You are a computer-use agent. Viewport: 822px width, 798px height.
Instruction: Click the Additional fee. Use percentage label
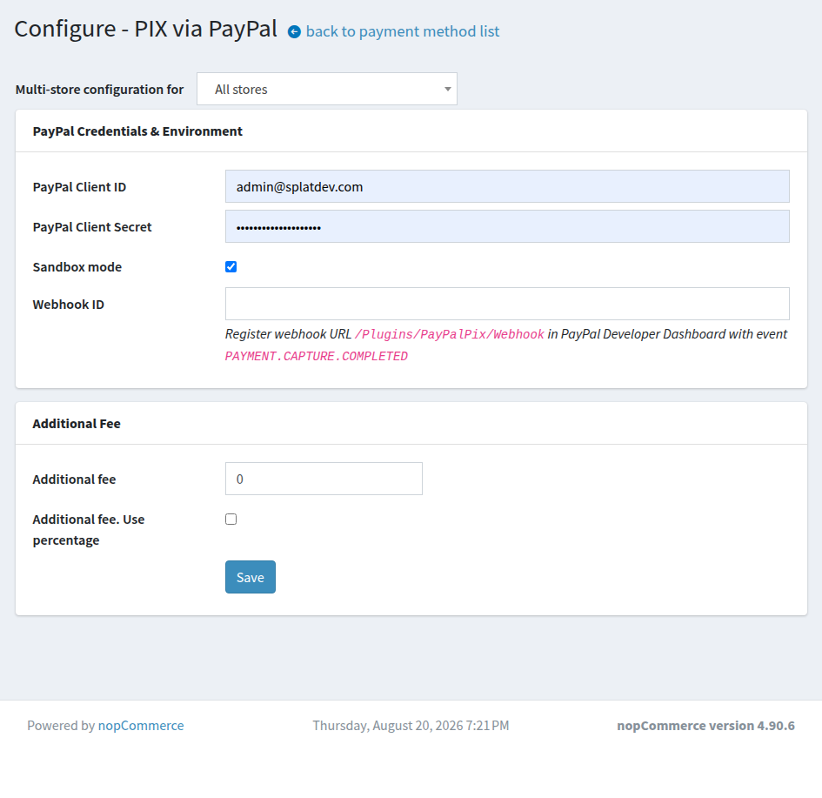click(89, 530)
